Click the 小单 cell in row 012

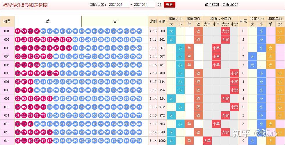point(216,124)
